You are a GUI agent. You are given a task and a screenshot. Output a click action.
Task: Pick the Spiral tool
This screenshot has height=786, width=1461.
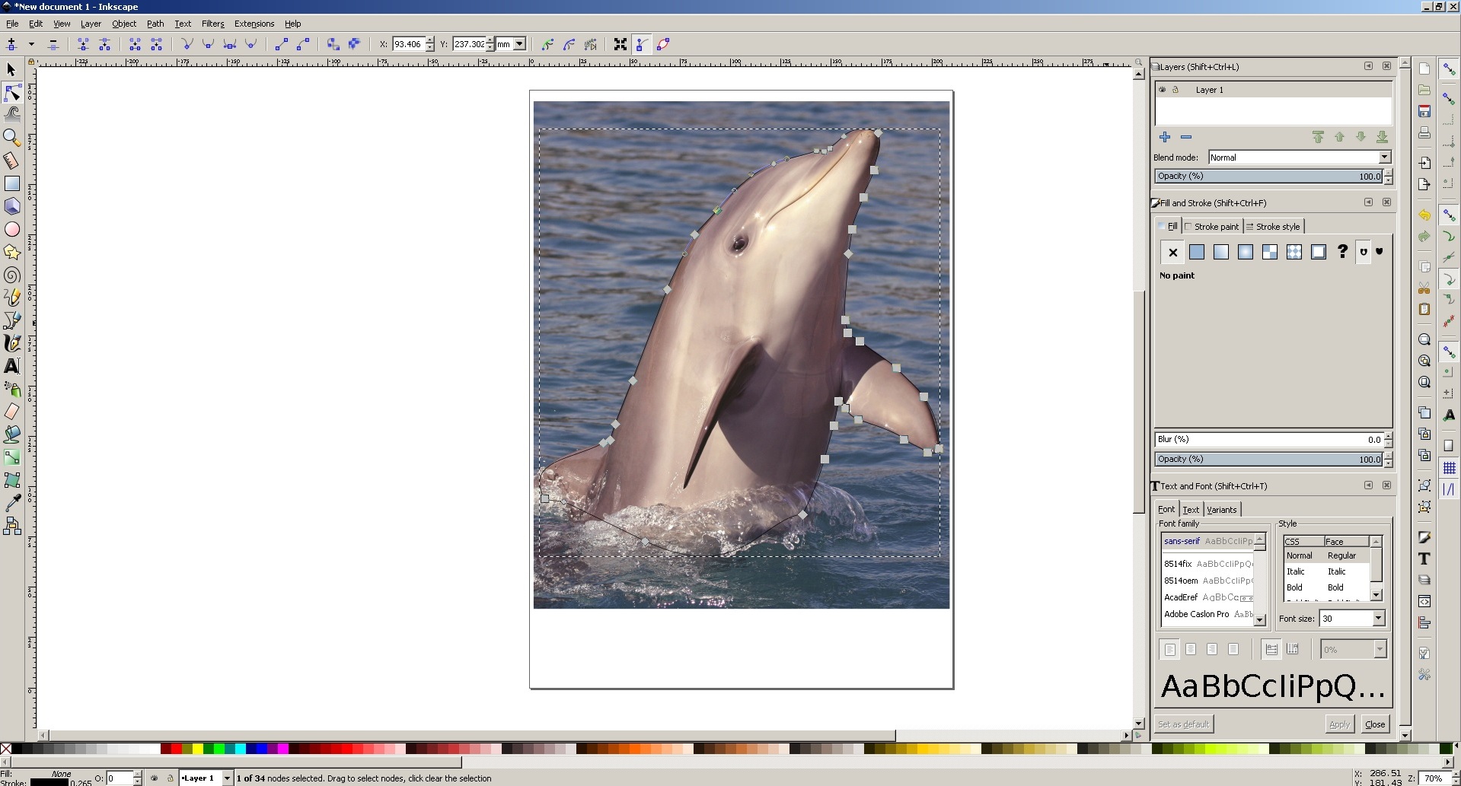click(11, 275)
